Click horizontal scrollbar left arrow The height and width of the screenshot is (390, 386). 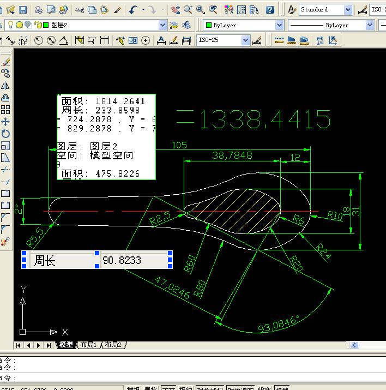(x=355, y=345)
